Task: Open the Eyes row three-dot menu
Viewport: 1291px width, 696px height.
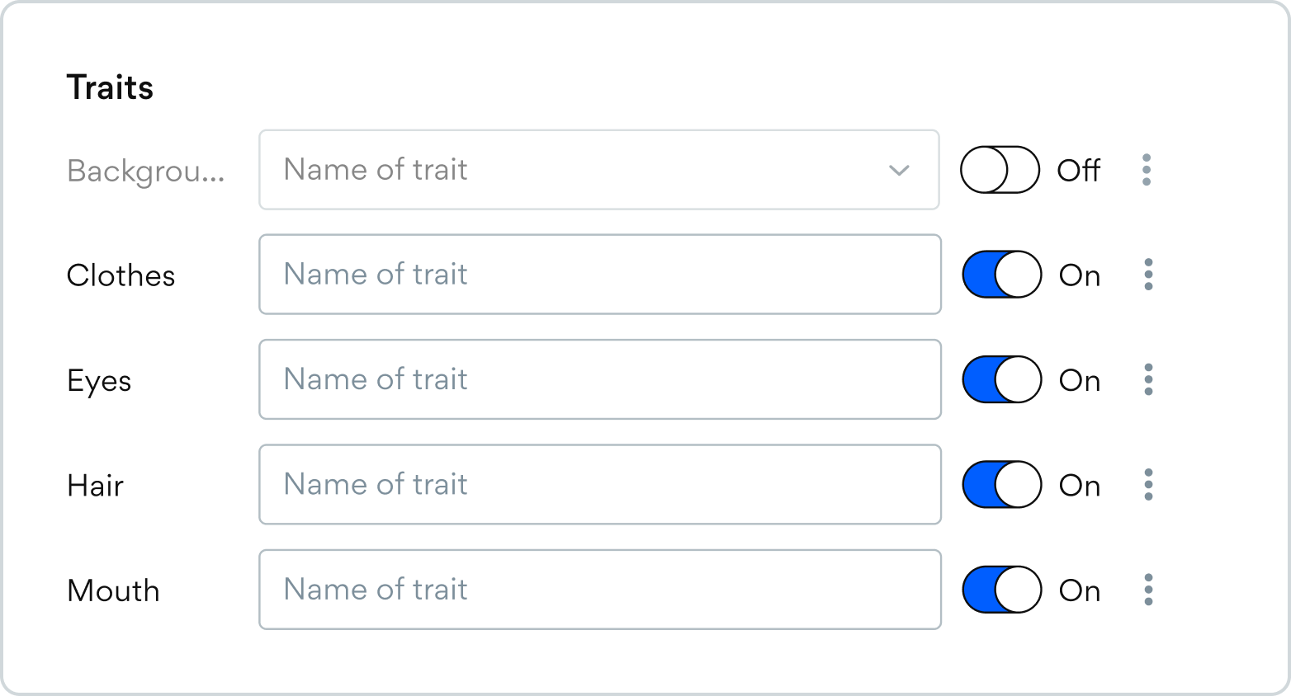Action: click(1148, 379)
